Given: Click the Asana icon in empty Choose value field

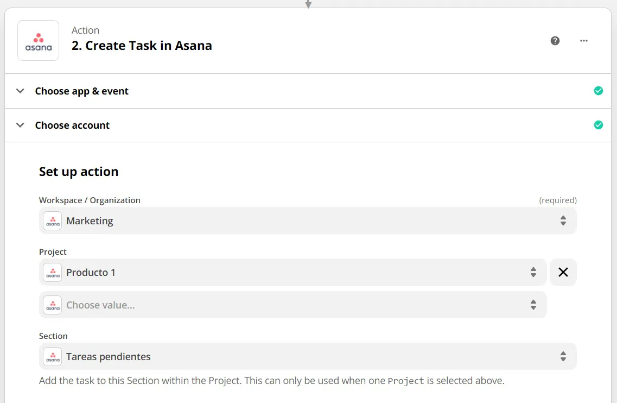Looking at the screenshot, I should click(53, 305).
